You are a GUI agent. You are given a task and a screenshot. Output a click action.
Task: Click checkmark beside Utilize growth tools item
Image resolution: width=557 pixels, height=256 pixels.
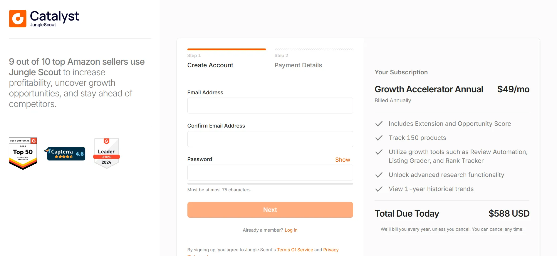tap(379, 152)
